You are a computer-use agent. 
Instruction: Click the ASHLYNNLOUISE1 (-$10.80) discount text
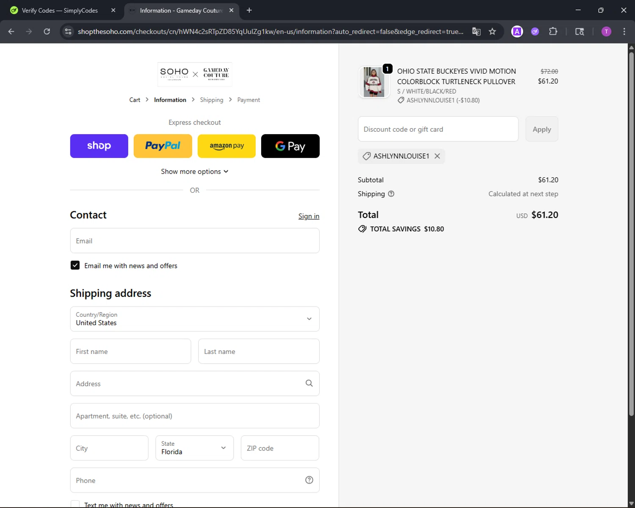click(443, 100)
